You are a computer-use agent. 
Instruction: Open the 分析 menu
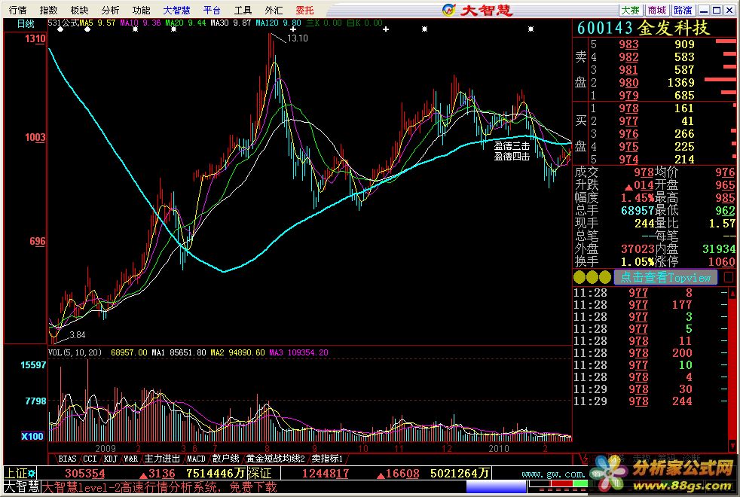coord(111,10)
